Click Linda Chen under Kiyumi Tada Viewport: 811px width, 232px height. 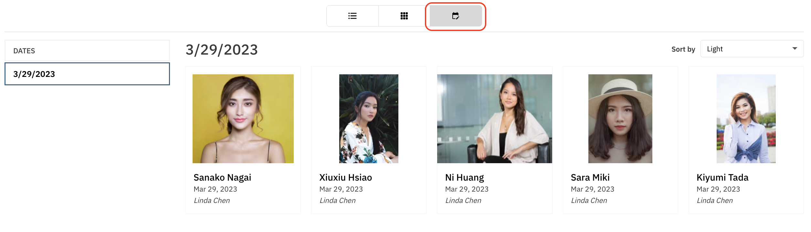click(x=714, y=201)
